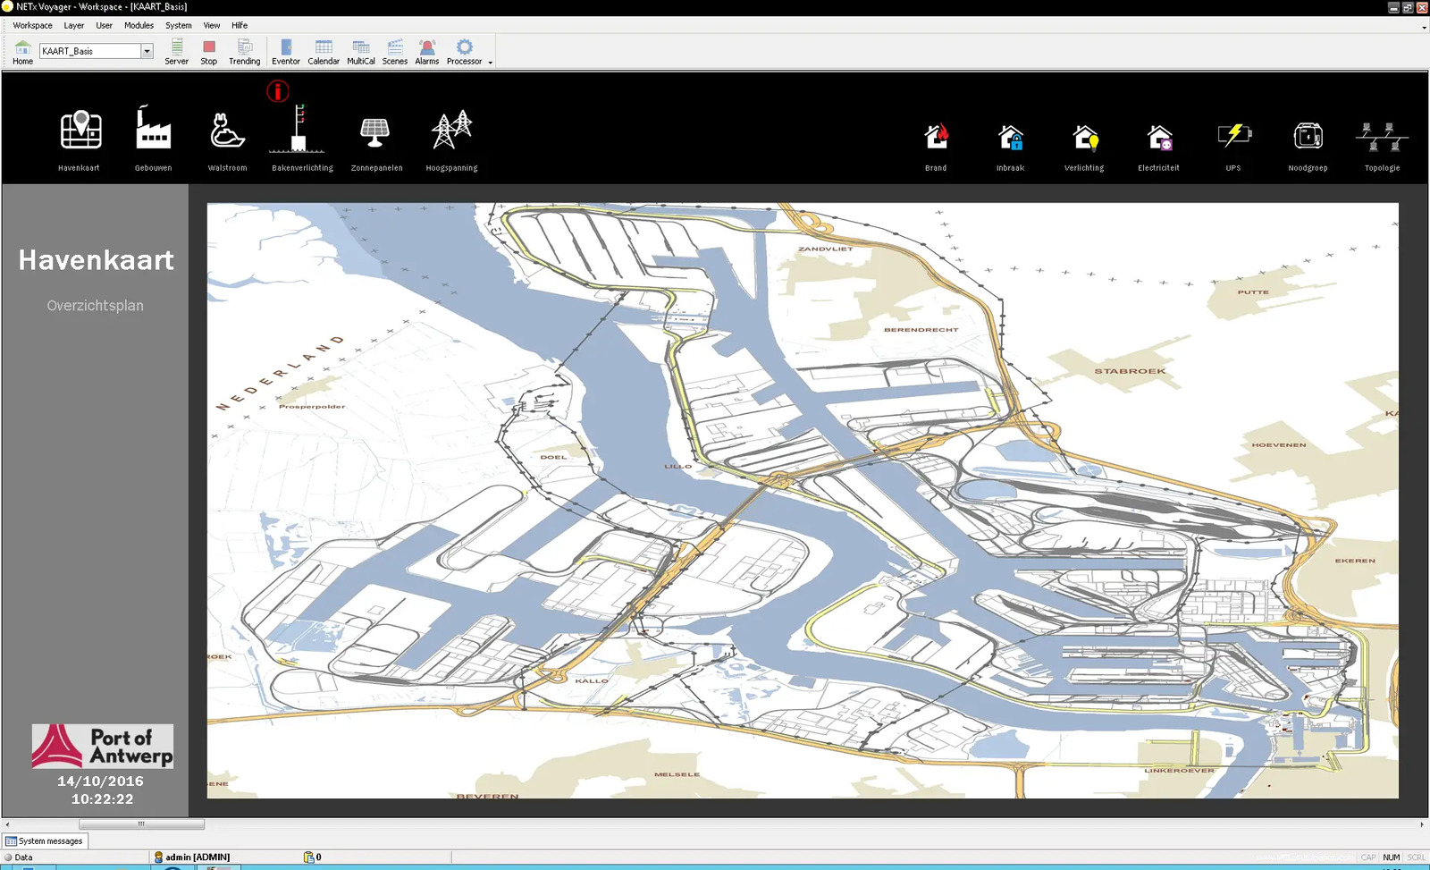This screenshot has width=1430, height=870.
Task: Show the Topologie network view
Action: (1382, 137)
